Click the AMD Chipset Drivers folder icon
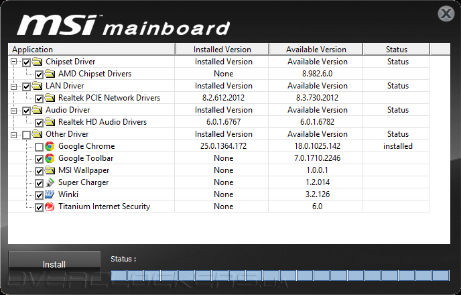The image size is (461, 295). [x=50, y=74]
